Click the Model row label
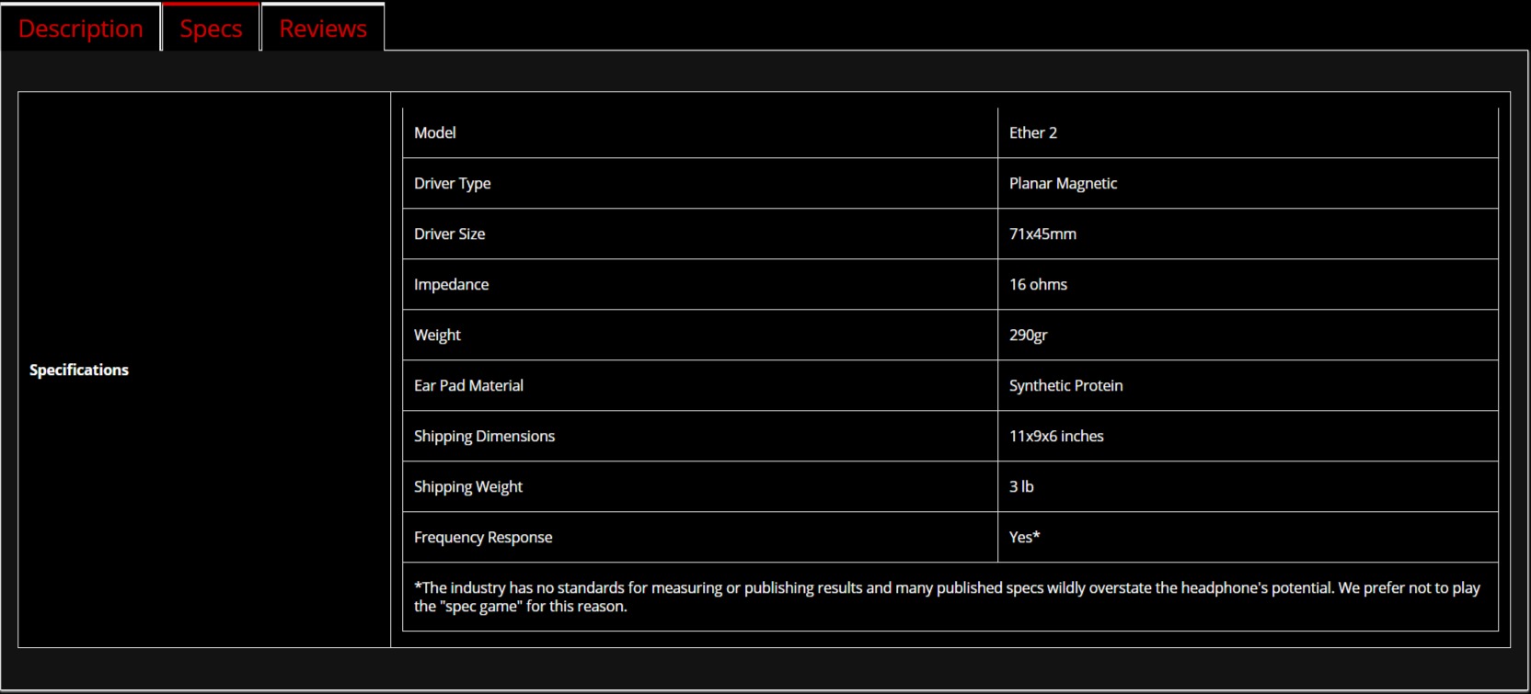The image size is (1531, 694). pos(435,132)
